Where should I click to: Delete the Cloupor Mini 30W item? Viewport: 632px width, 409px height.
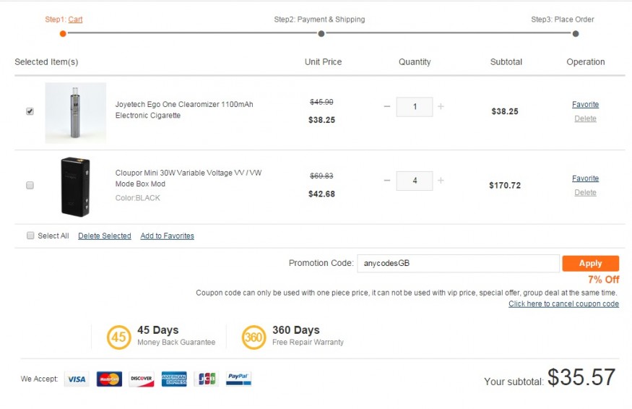[x=585, y=192]
